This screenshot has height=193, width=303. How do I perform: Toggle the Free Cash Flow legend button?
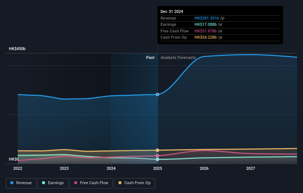(x=91, y=183)
